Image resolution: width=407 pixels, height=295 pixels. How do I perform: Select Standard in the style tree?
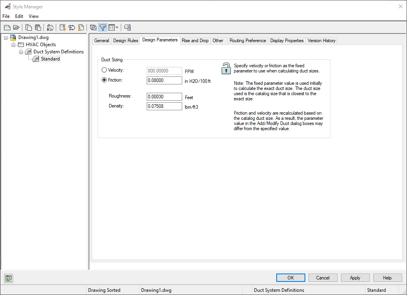[50, 59]
